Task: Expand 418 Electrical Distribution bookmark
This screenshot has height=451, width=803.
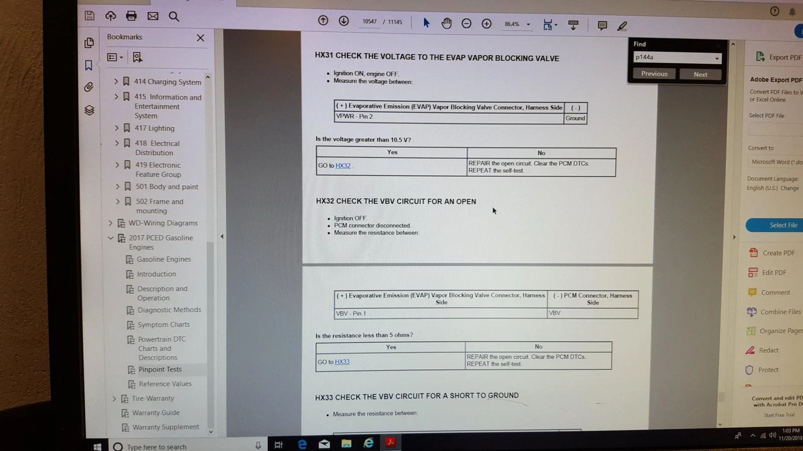Action: click(x=117, y=143)
